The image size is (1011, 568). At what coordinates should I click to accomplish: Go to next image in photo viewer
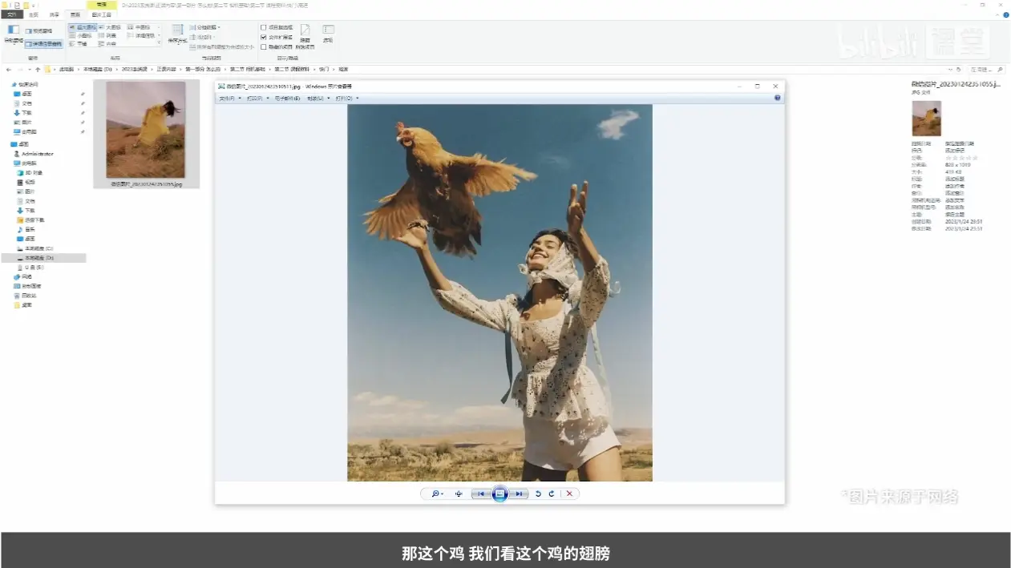pos(520,494)
